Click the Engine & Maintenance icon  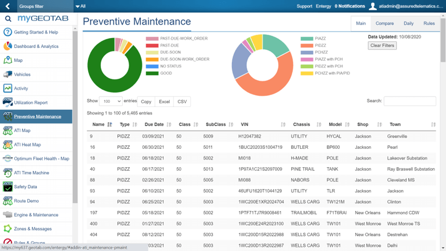(x=8, y=214)
